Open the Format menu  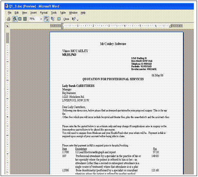[x=44, y=13]
